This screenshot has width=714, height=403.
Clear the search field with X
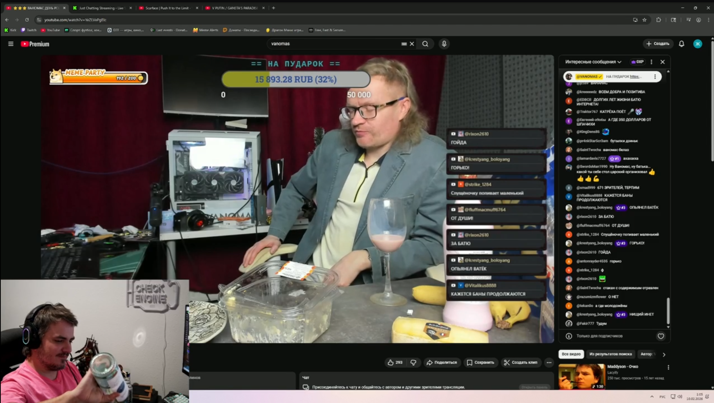point(412,44)
